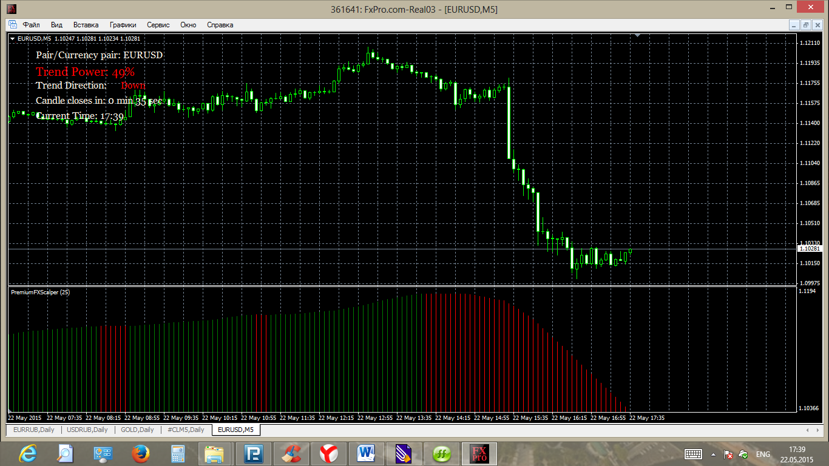Select the #CLM5,Daily chart tab
The width and height of the screenshot is (829, 466).
[186, 430]
